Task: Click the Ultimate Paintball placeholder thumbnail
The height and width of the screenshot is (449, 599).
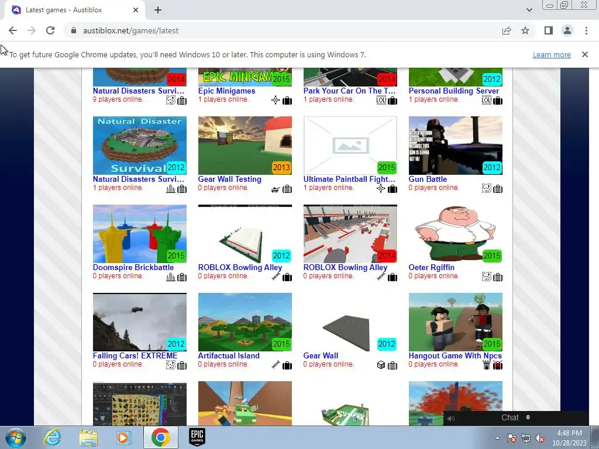Action: pos(350,146)
